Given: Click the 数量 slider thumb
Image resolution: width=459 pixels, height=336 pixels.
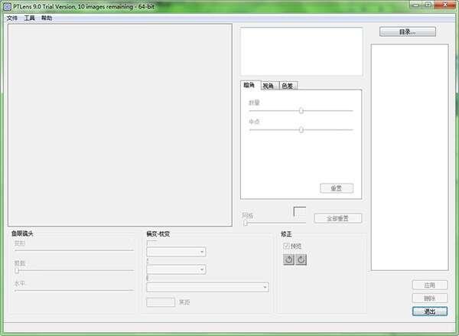Looking at the screenshot, I should coord(301,111).
